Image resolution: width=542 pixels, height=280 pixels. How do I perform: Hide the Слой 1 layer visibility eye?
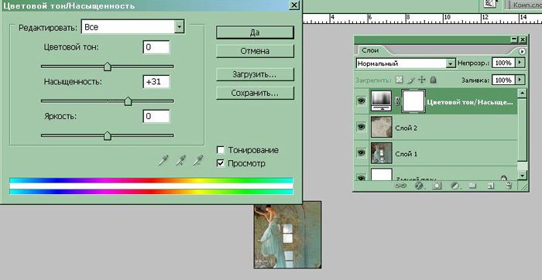tap(362, 152)
